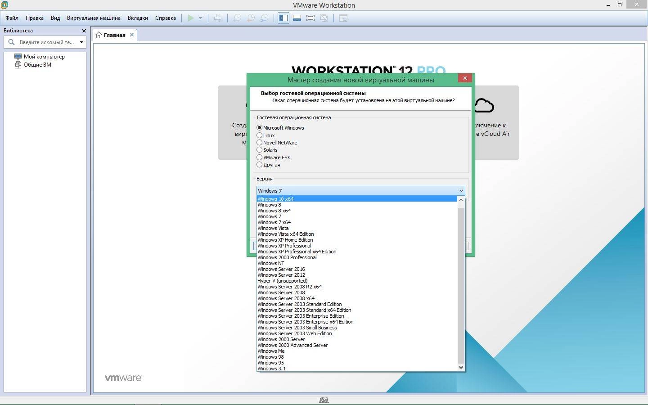Choose Windows 98 from the list
The width and height of the screenshot is (648, 405).
tap(357, 357)
